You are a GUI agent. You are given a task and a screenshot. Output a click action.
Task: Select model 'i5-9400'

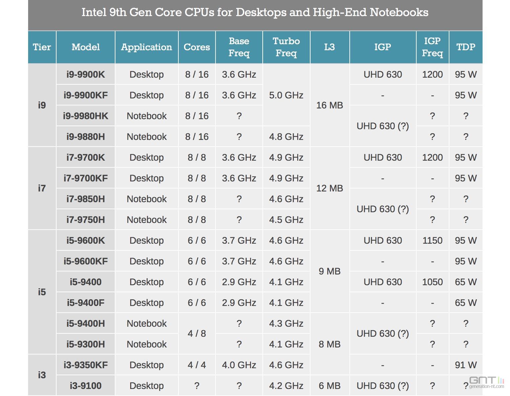86,282
